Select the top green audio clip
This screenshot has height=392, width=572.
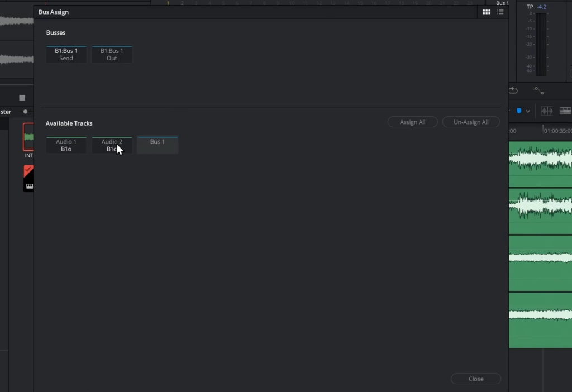coord(540,164)
